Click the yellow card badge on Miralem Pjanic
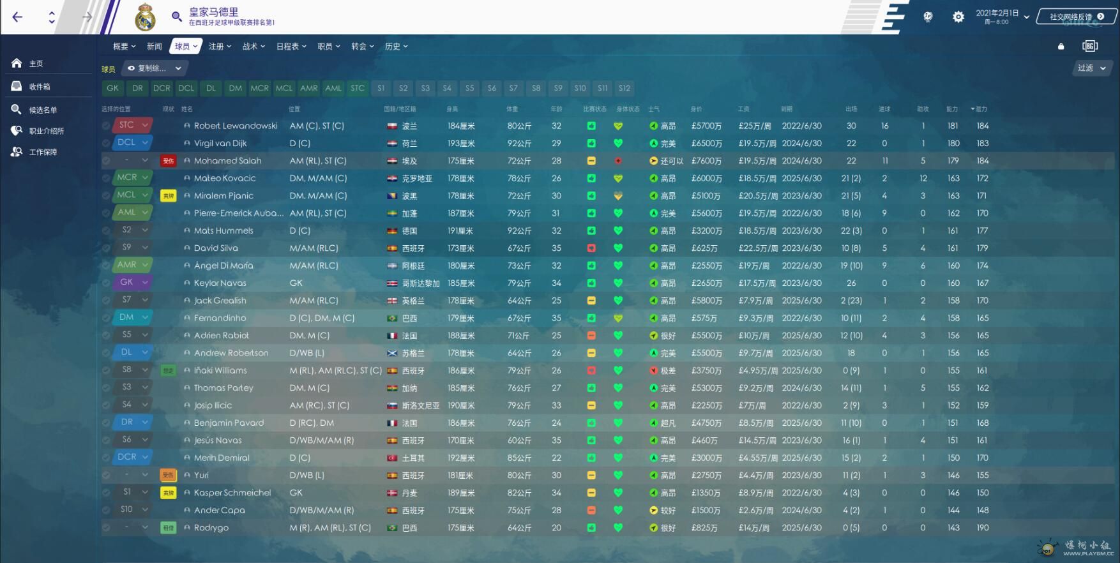 click(168, 196)
